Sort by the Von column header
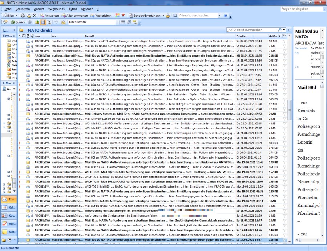The image size is (327, 251). pos(43,36)
